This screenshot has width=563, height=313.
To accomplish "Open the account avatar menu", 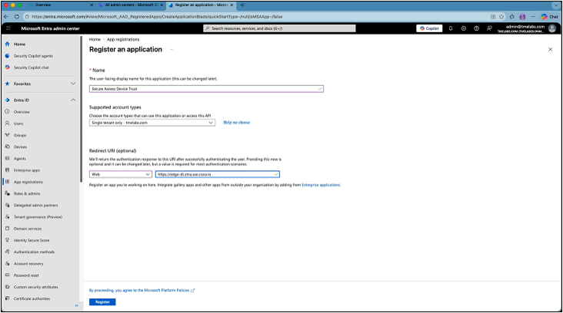I will pyautogui.click(x=552, y=28).
